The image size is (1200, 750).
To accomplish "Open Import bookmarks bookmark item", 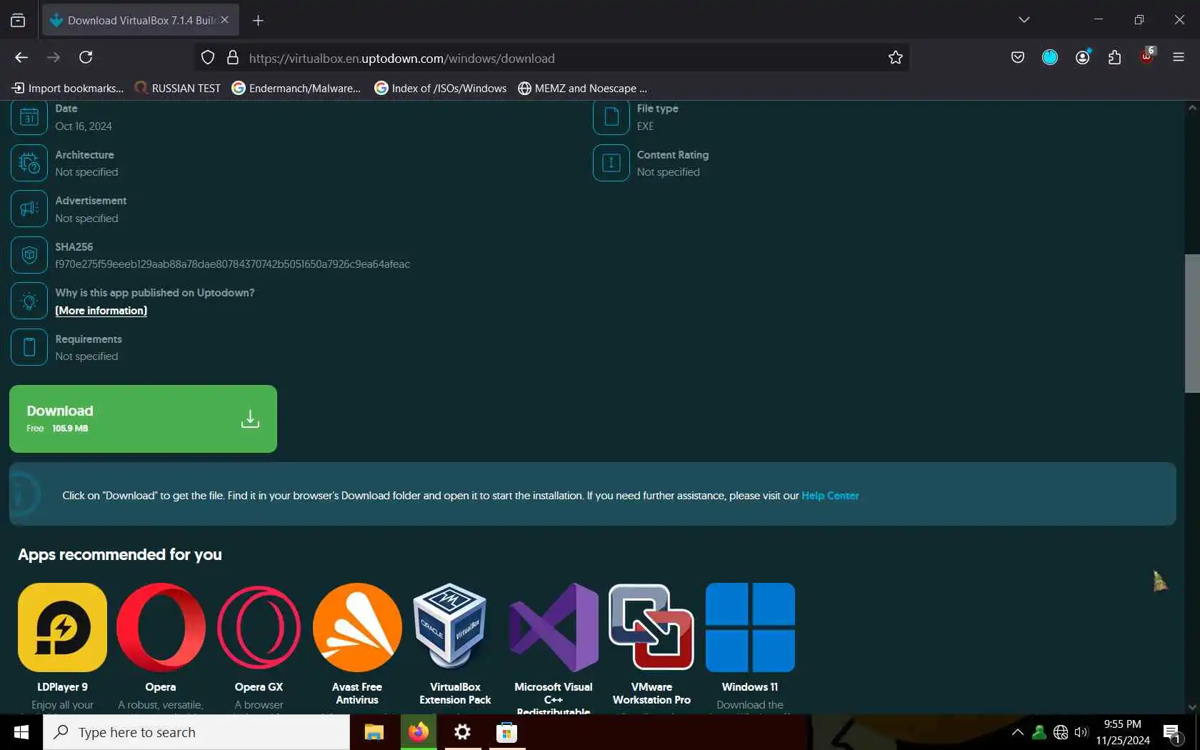I will click(68, 89).
